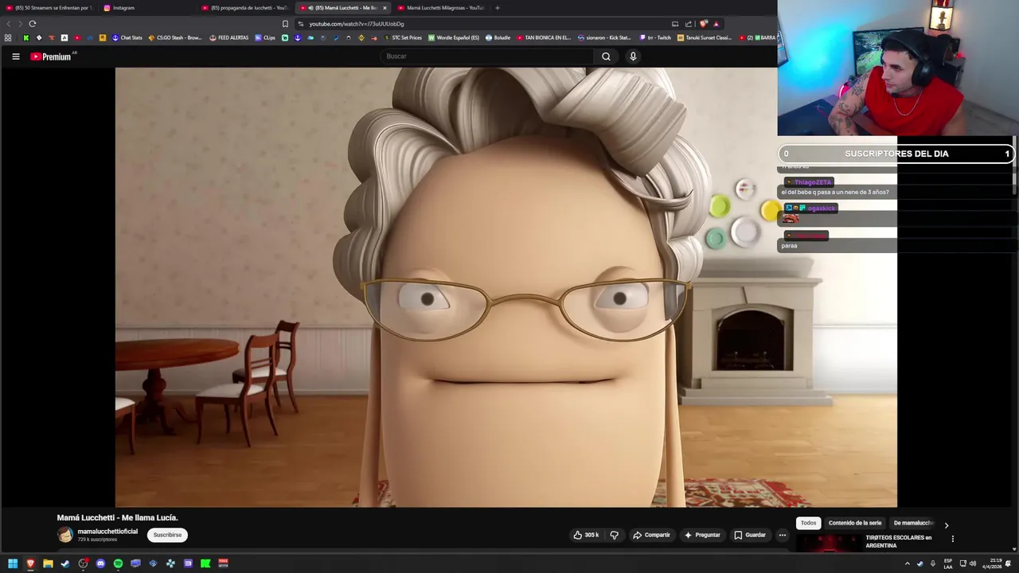
Task: Click the video player to pause
Action: [x=506, y=286]
